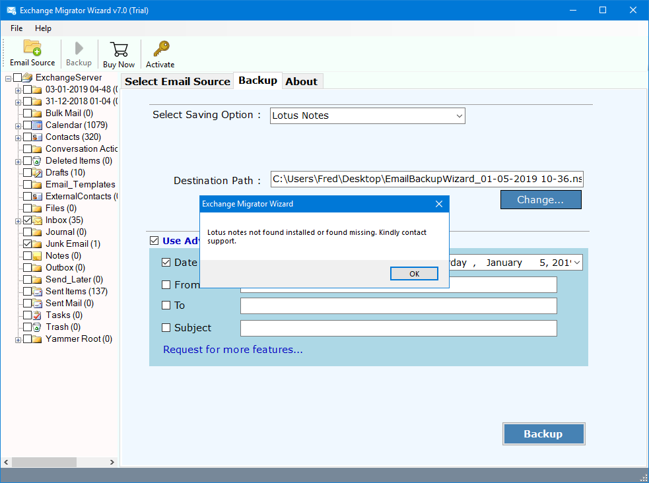Click the tree scrollbar right arrow
The image size is (649, 483).
(x=112, y=462)
